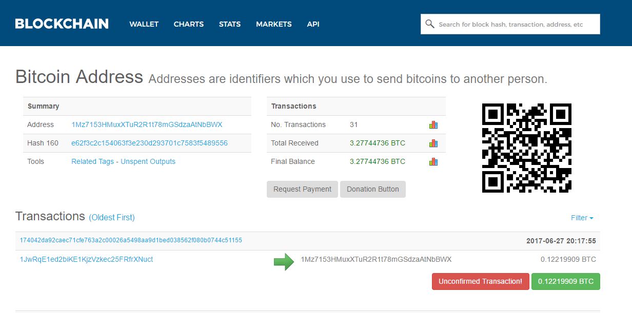Select recipient address text in transaction row
Image resolution: width=632 pixels, height=313 pixels.
point(376,259)
